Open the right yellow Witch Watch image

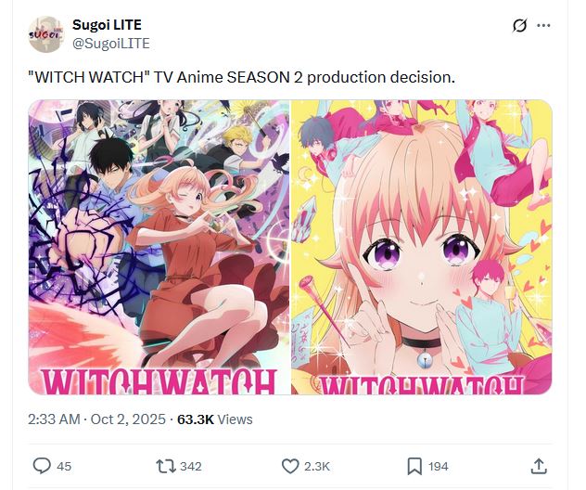click(422, 247)
